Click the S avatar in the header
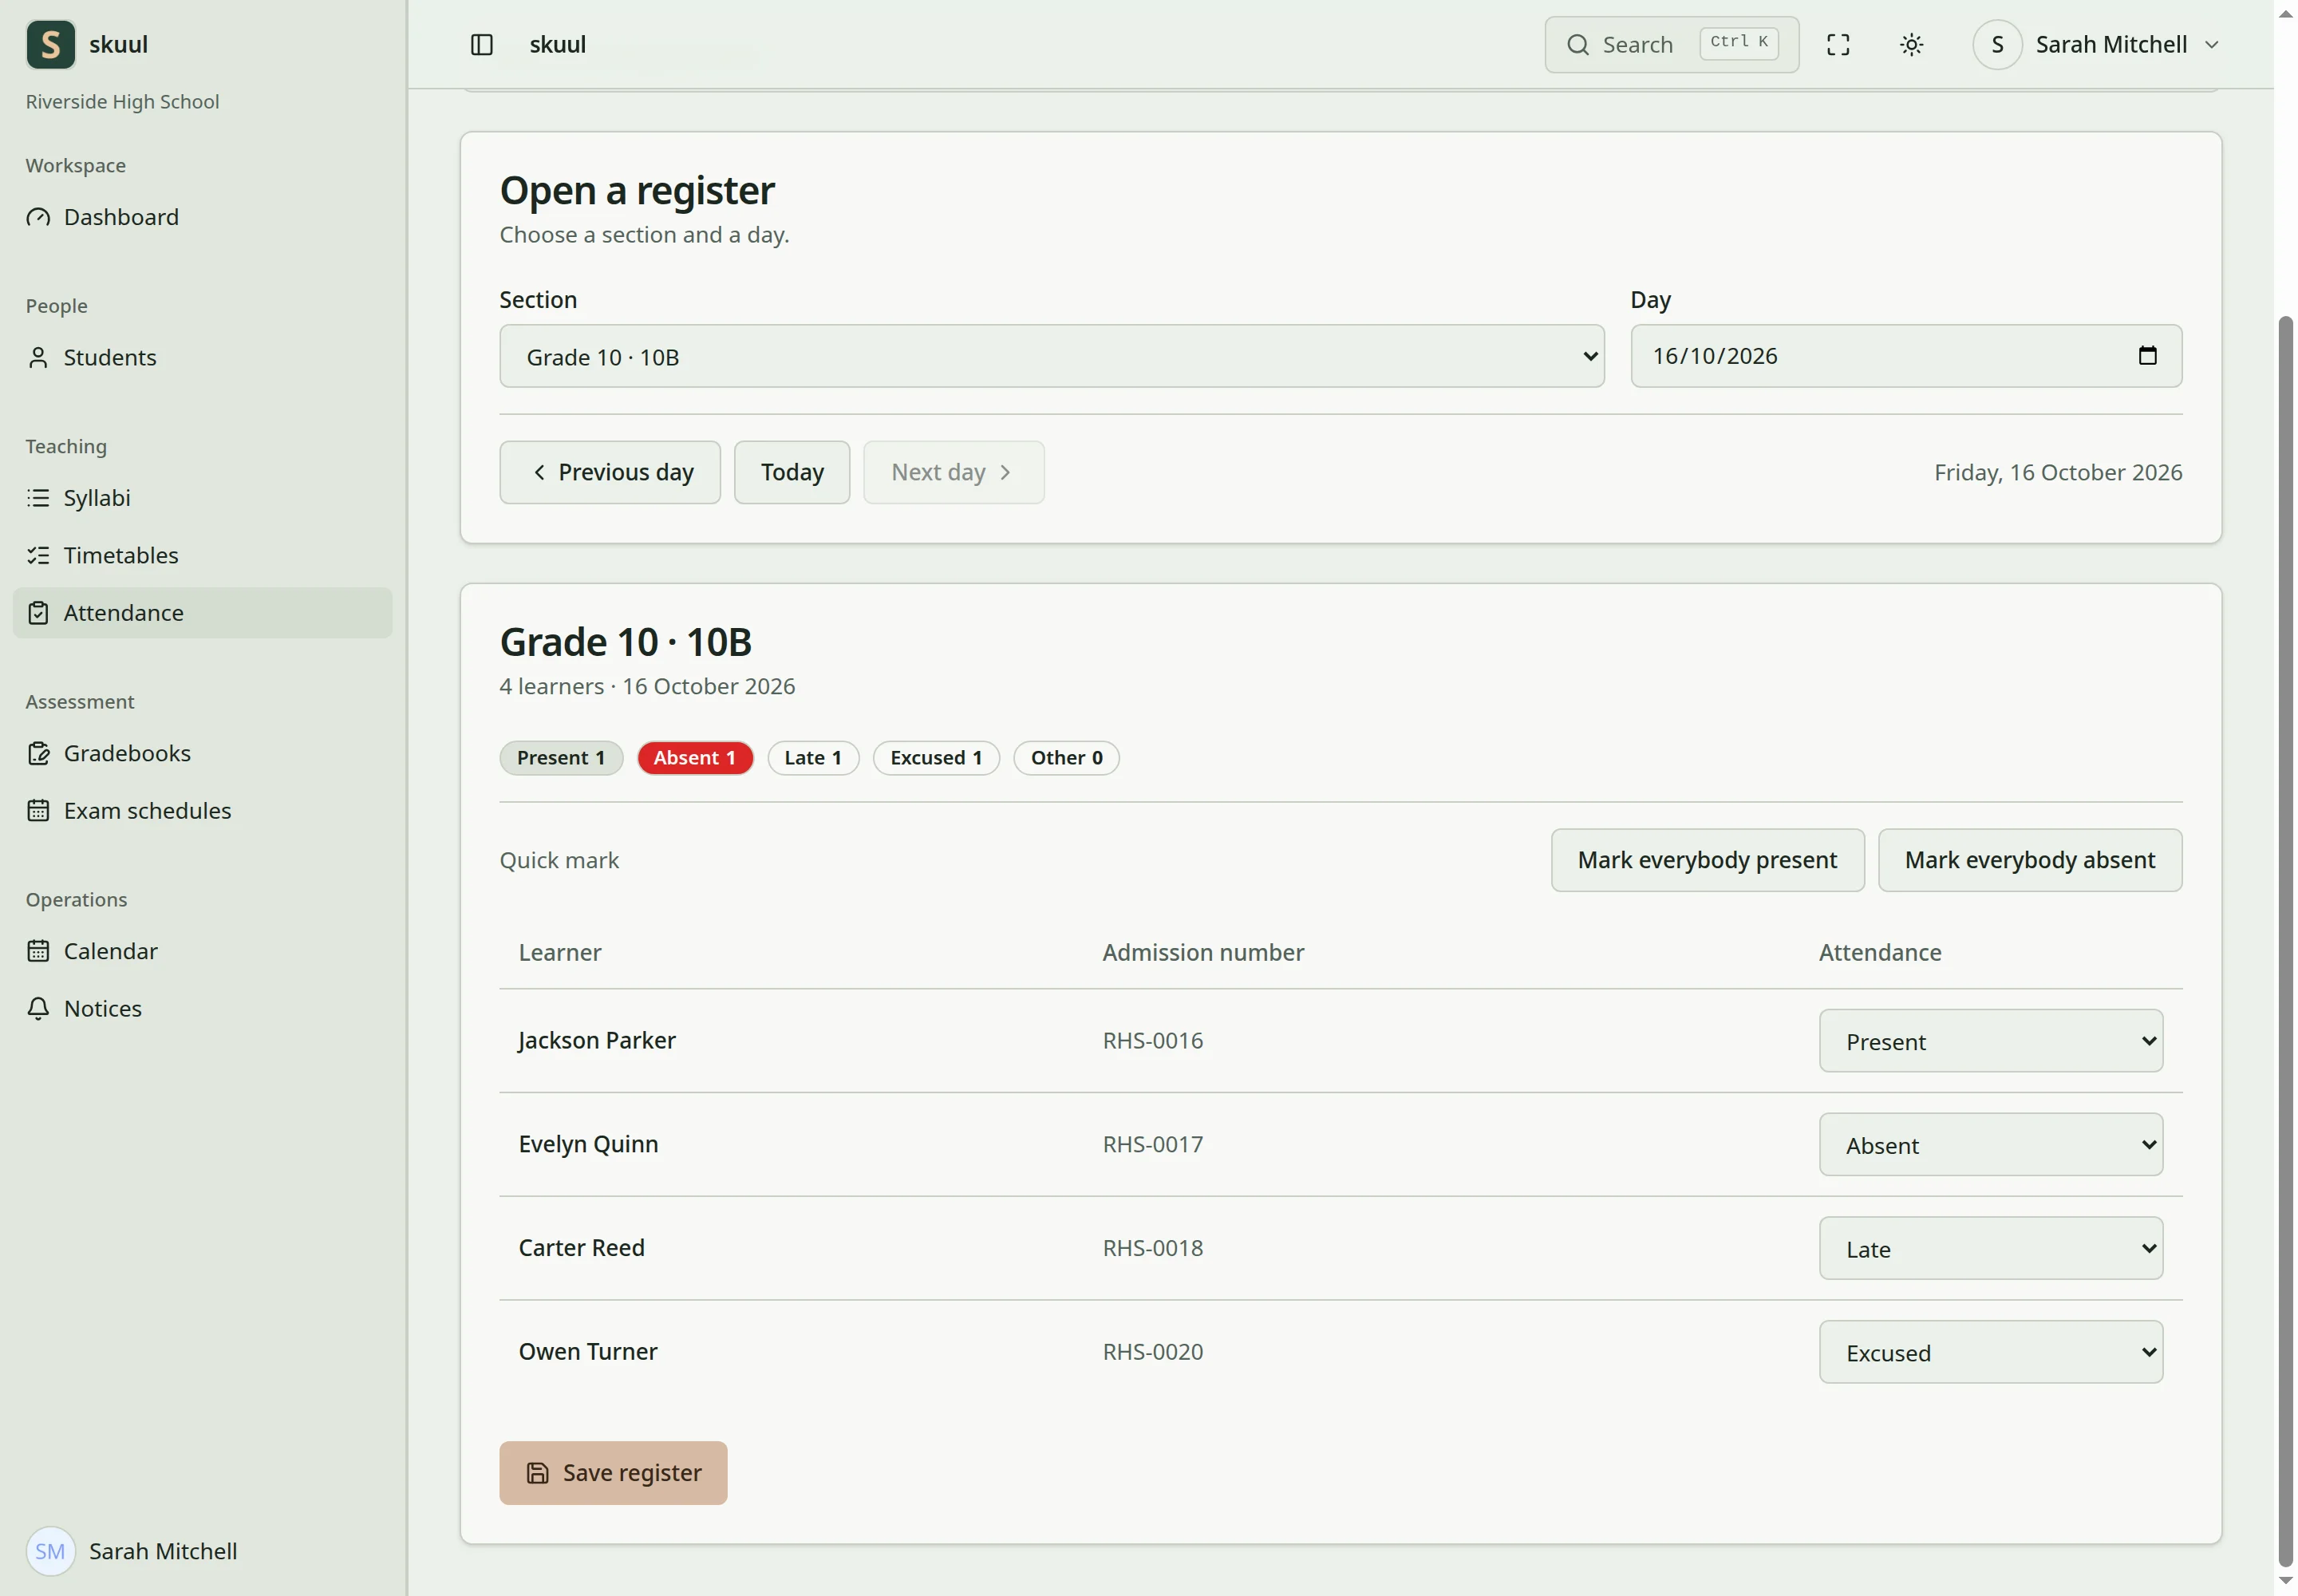The width and height of the screenshot is (2298, 1596). (x=1997, y=44)
